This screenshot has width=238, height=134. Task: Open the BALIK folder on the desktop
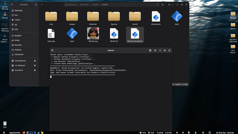233,26
